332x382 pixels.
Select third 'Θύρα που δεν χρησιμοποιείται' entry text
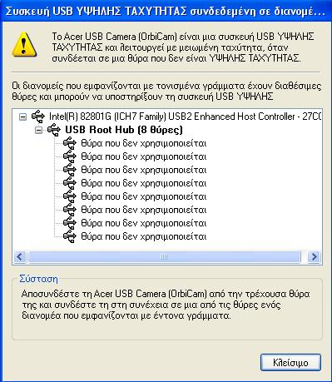tap(144, 170)
